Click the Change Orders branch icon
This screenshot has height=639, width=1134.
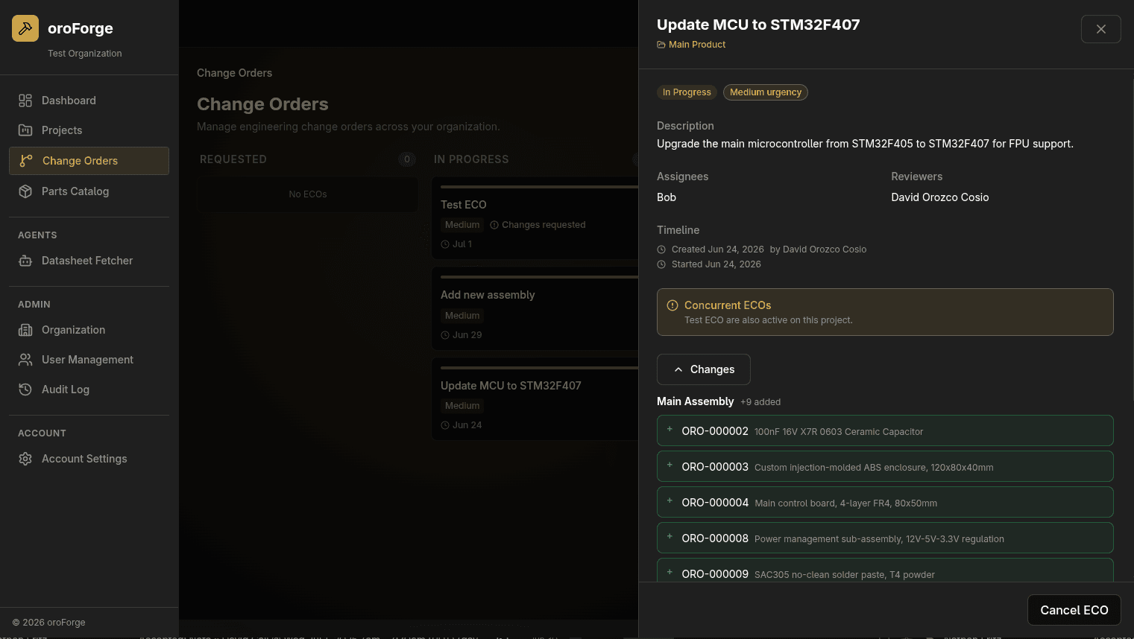[26, 161]
